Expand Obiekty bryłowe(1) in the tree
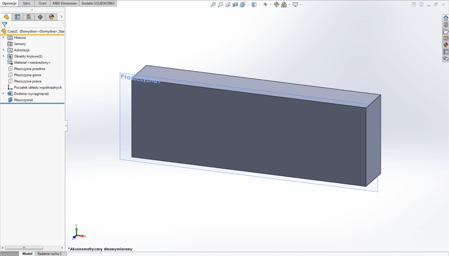449x256 pixels. click(x=4, y=56)
